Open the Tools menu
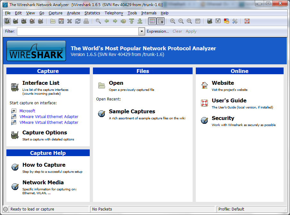 tap(132, 13)
